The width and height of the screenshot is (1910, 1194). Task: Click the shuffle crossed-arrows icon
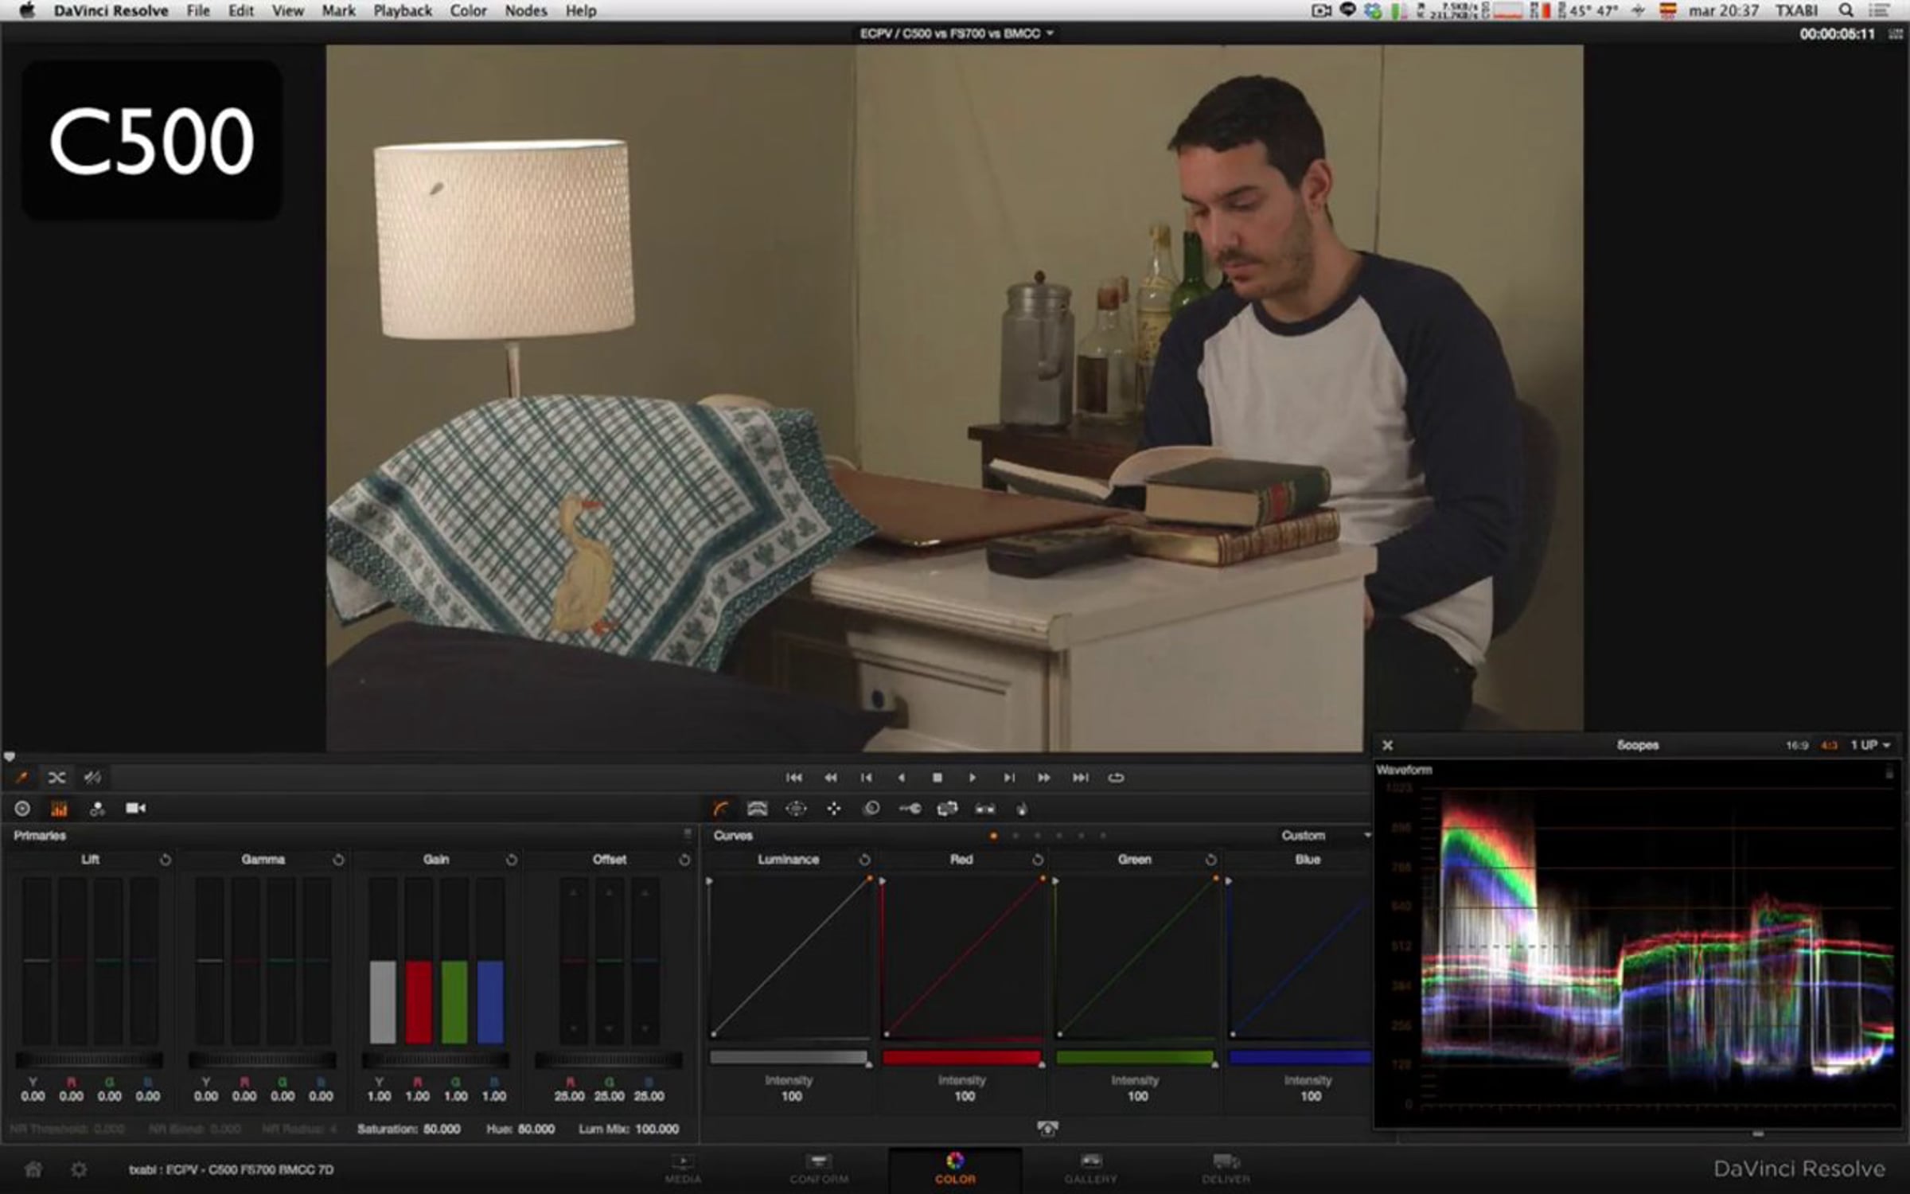click(57, 778)
